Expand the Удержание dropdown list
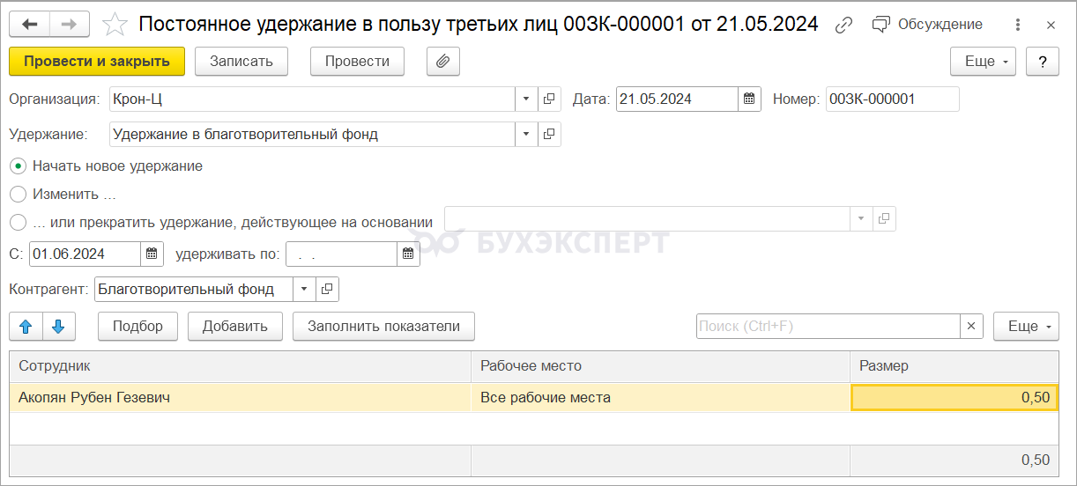1077x486 pixels. [526, 134]
